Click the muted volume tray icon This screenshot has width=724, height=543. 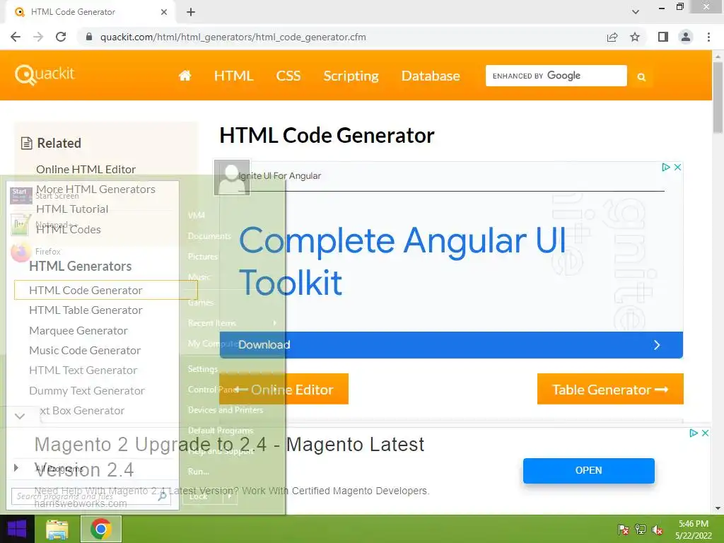(658, 530)
